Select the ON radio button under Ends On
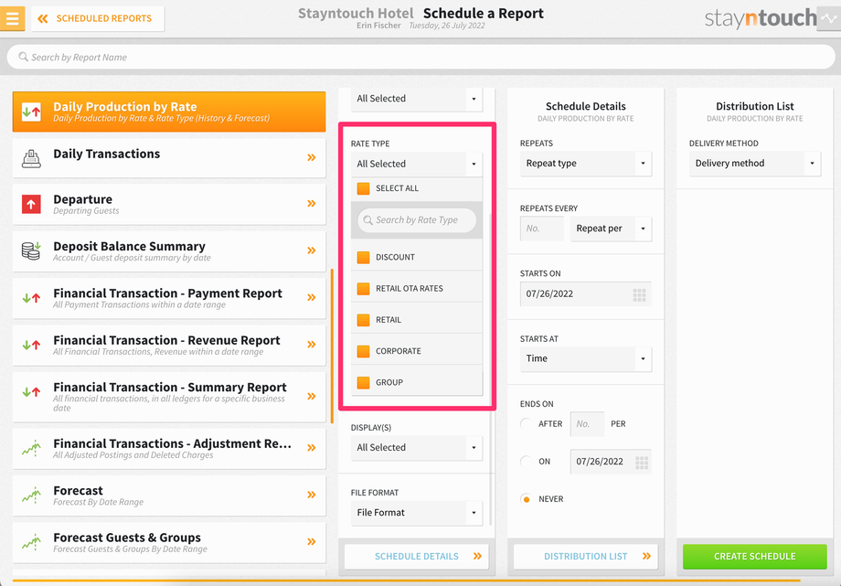This screenshot has width=841, height=586. 527,461
